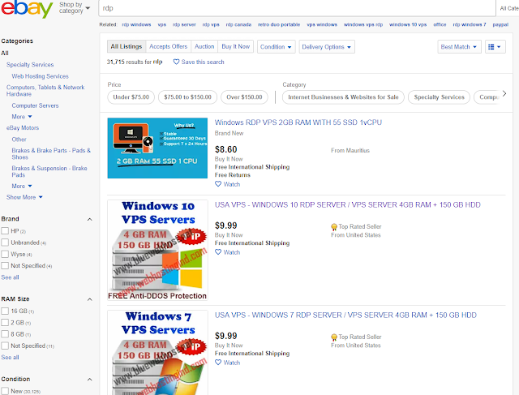Click related search windows vps rdp
519x395 pixels.
click(363, 24)
